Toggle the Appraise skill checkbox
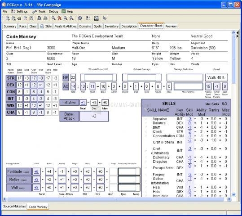 click(146, 119)
